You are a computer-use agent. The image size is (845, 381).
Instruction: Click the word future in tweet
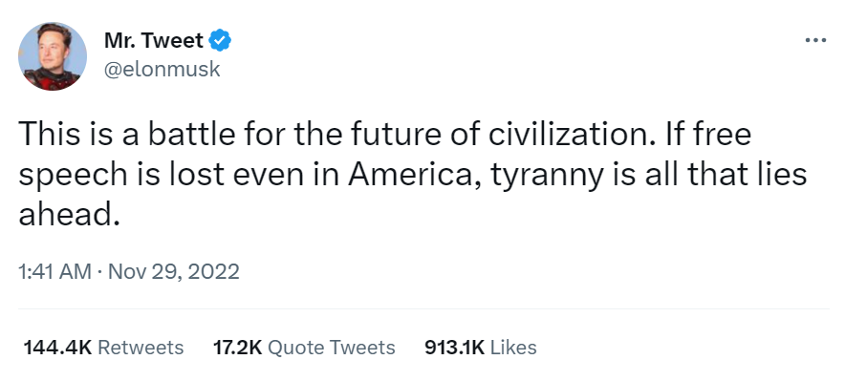point(389,136)
